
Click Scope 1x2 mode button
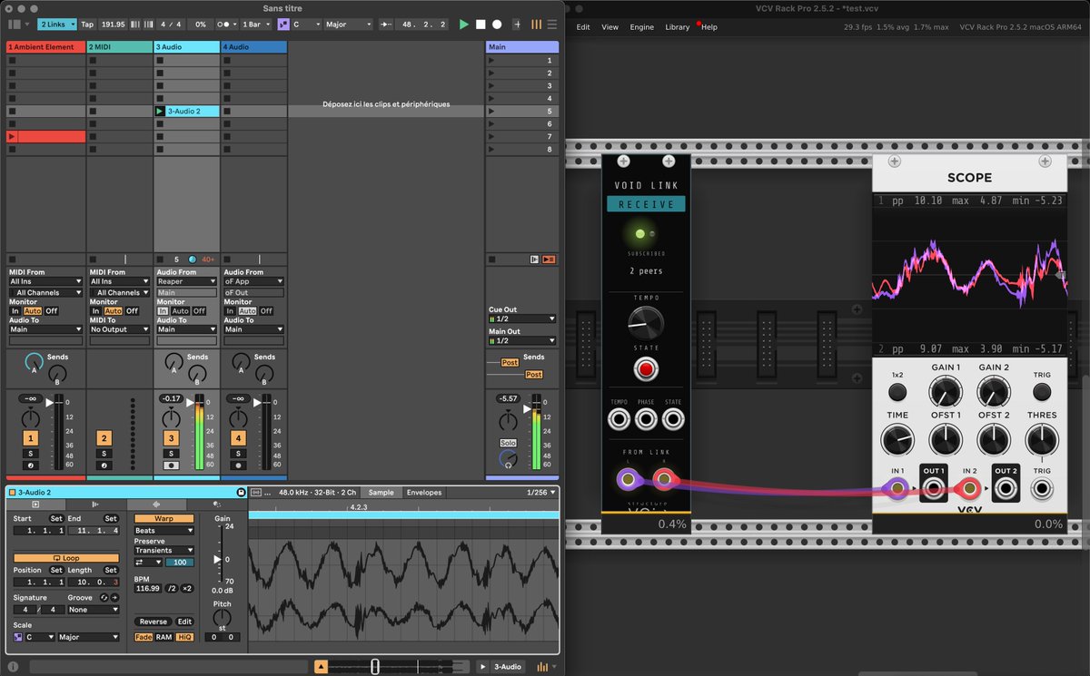[897, 392]
